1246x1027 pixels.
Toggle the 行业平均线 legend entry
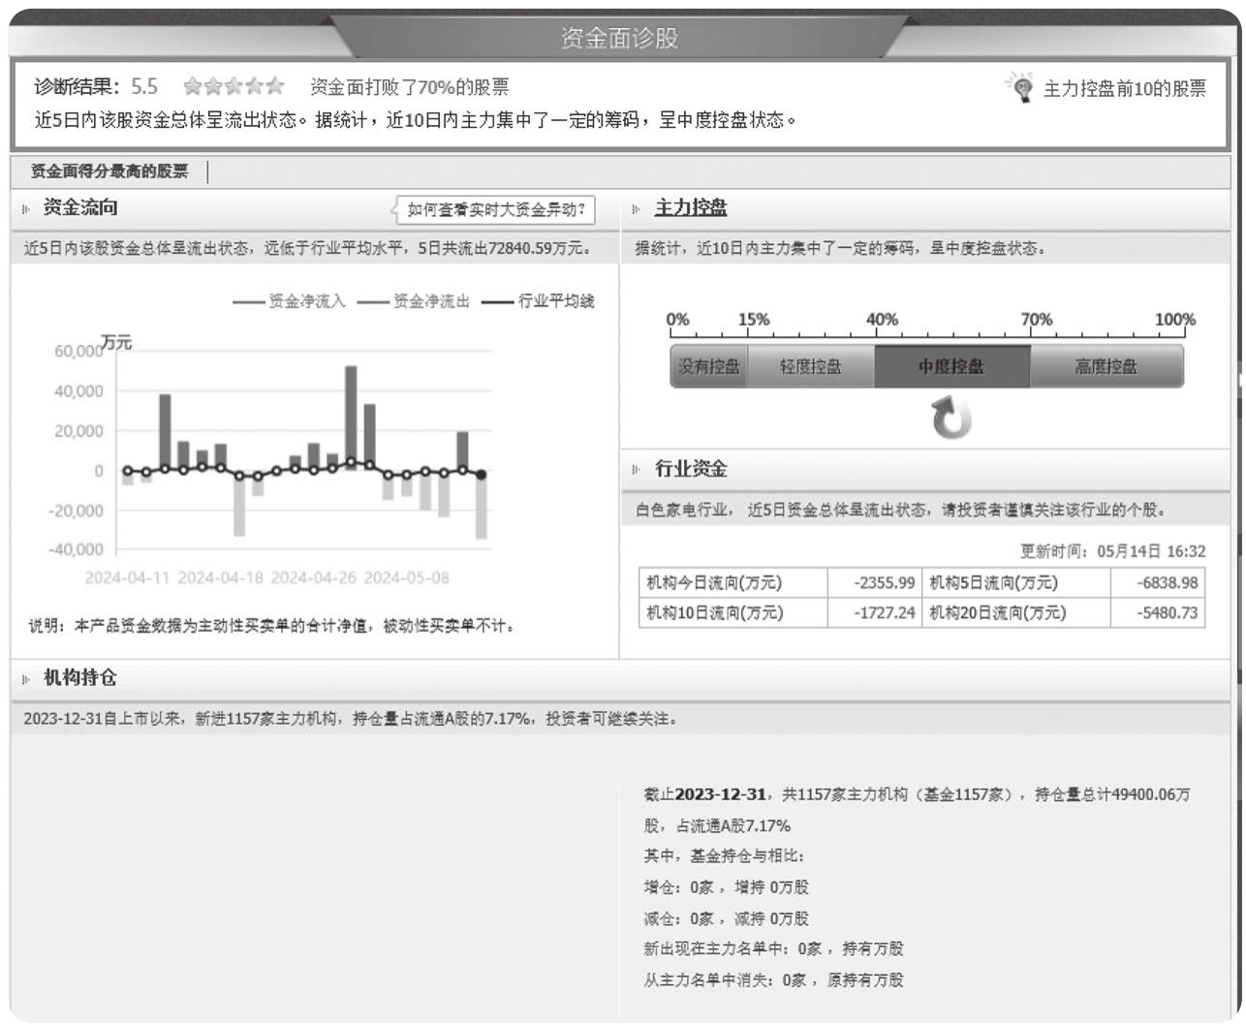point(538,301)
